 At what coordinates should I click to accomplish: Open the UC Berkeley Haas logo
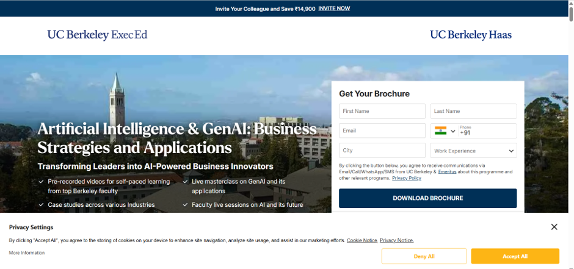tap(471, 35)
